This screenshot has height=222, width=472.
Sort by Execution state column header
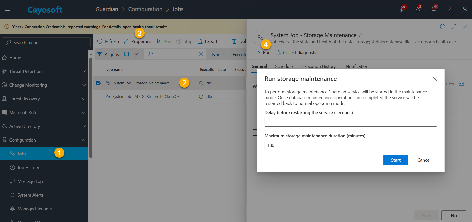[x=213, y=70]
